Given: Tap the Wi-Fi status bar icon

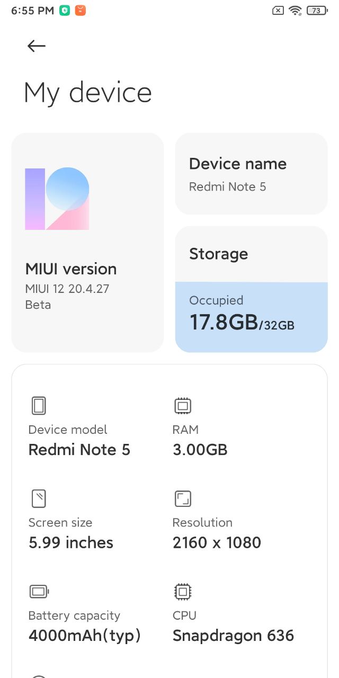Looking at the screenshot, I should [x=296, y=10].
